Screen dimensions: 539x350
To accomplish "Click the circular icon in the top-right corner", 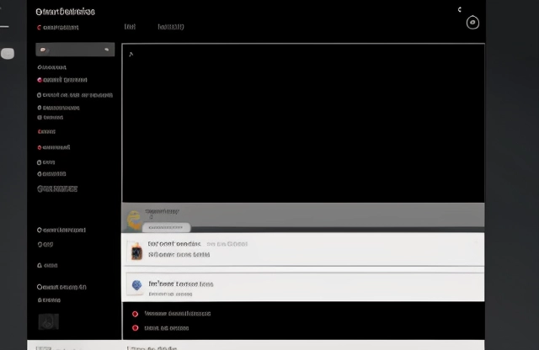I will click(472, 23).
